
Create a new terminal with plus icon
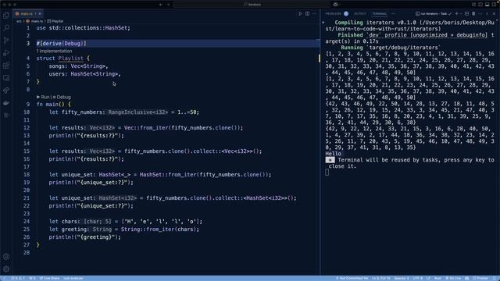(x=456, y=14)
